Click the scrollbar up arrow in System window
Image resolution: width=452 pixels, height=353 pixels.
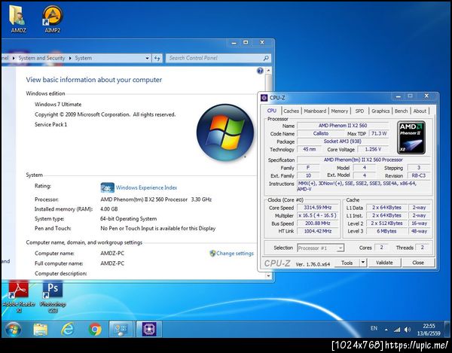(x=268, y=71)
